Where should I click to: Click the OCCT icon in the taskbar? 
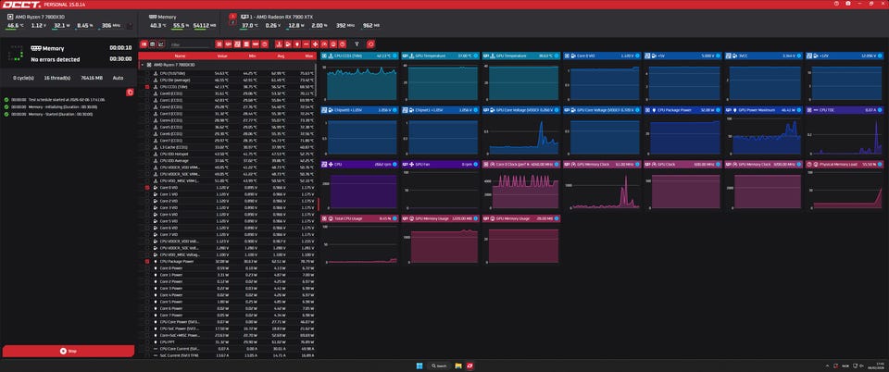click(471, 365)
